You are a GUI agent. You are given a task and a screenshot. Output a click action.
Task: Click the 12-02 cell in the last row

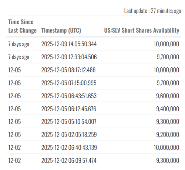point(14,160)
